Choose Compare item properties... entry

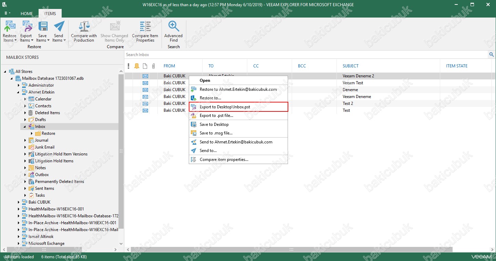tap(238, 160)
